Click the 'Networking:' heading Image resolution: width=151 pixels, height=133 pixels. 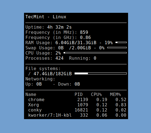40,79
